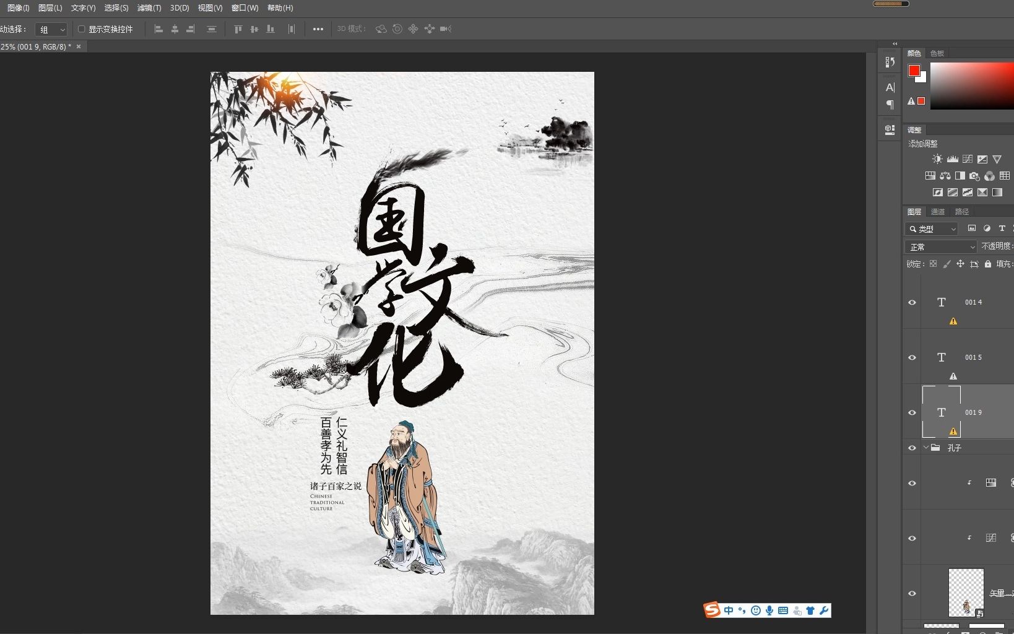Add Posterize adjustment
This screenshot has width=1014, height=634.
[x=953, y=193]
